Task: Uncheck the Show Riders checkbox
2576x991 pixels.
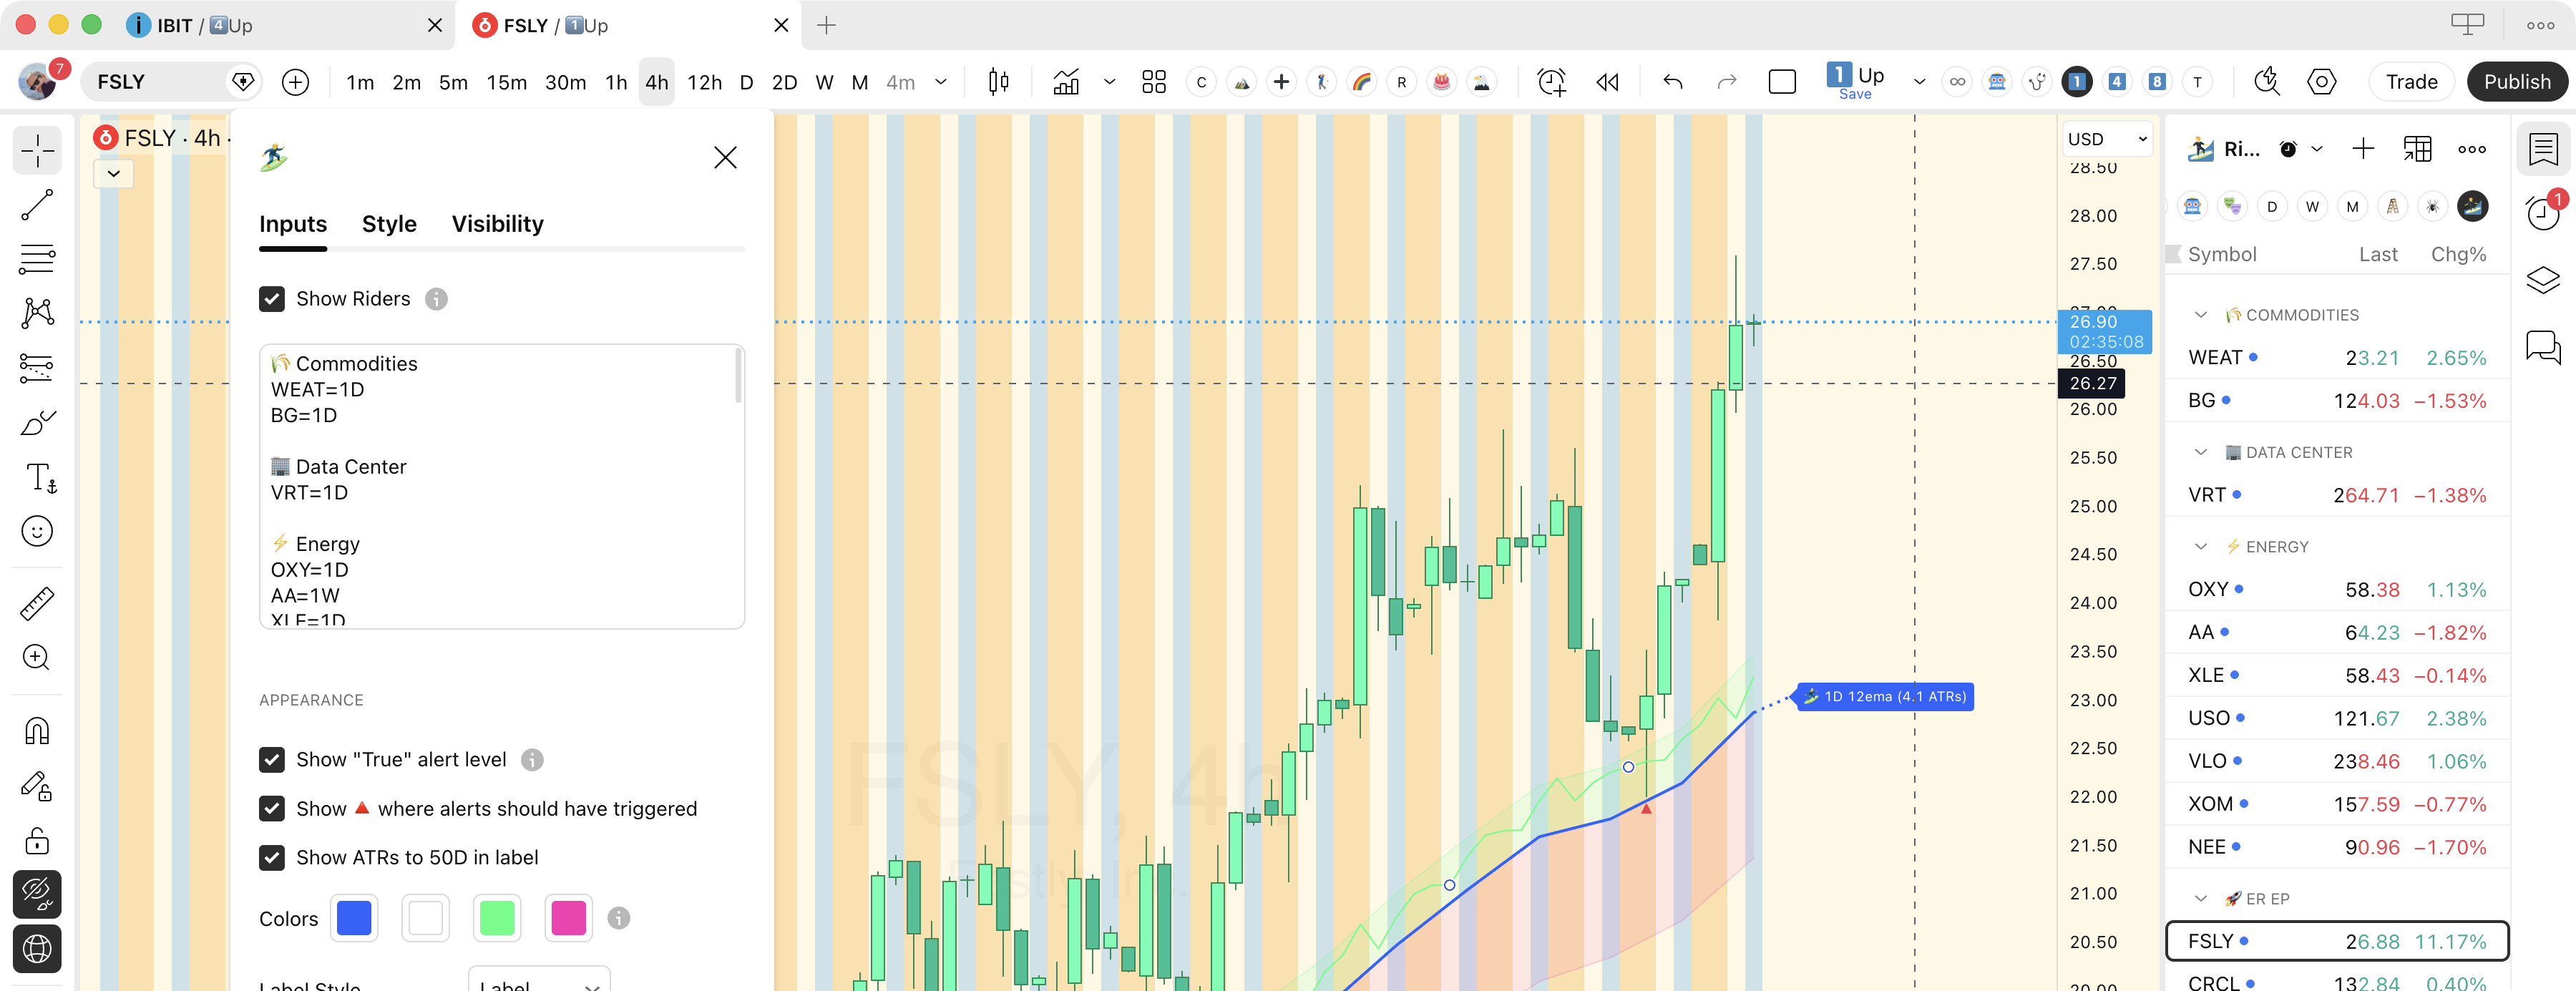Action: (x=272, y=299)
